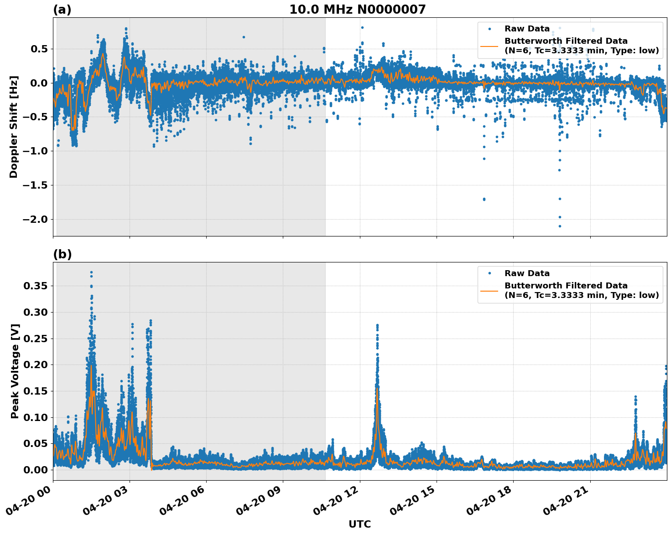Select 'Butterworth Filtered Data' text in Peak Voltage legend

pyautogui.click(x=566, y=286)
